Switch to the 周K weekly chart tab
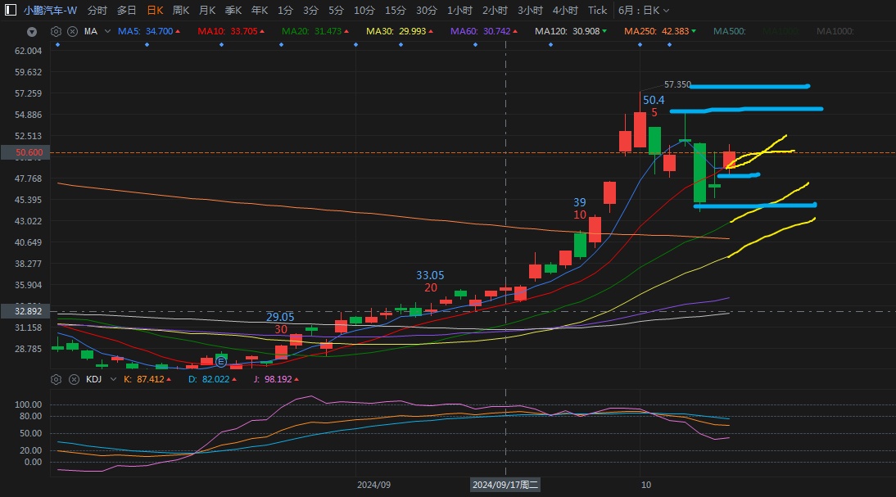 tap(181, 11)
